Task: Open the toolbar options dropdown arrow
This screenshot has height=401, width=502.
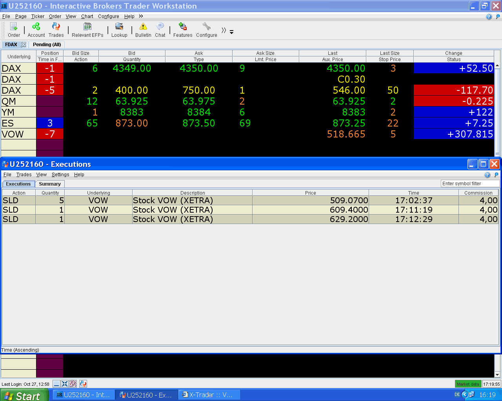Action: [x=231, y=32]
